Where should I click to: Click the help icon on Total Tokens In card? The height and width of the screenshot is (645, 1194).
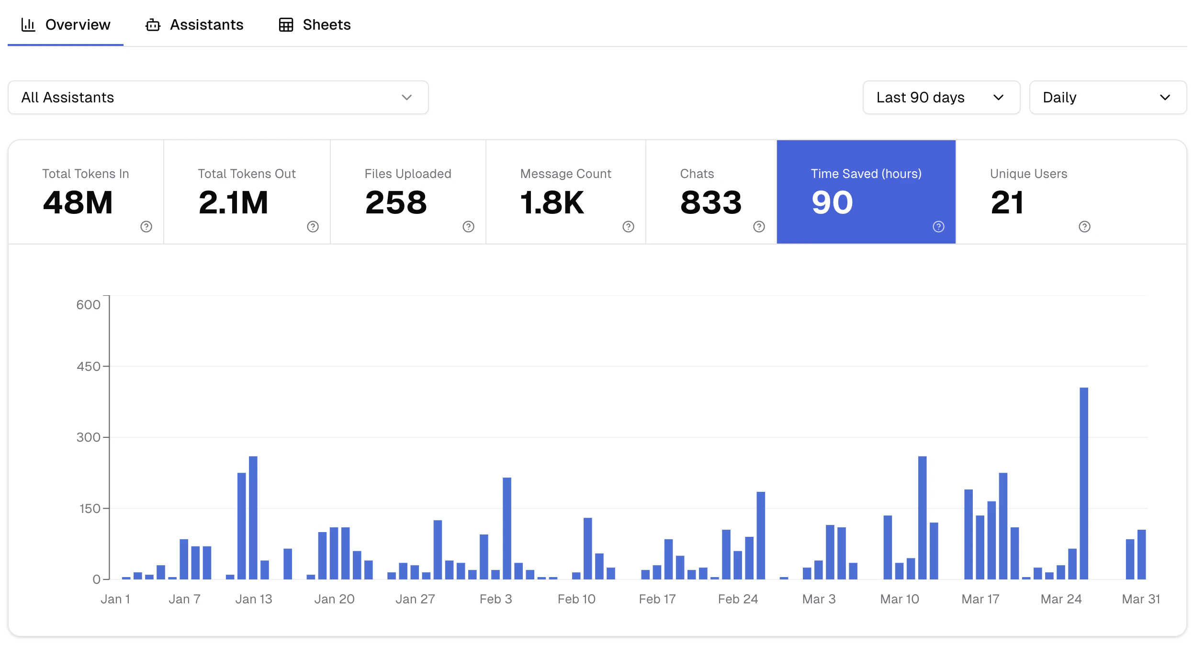[x=146, y=226]
